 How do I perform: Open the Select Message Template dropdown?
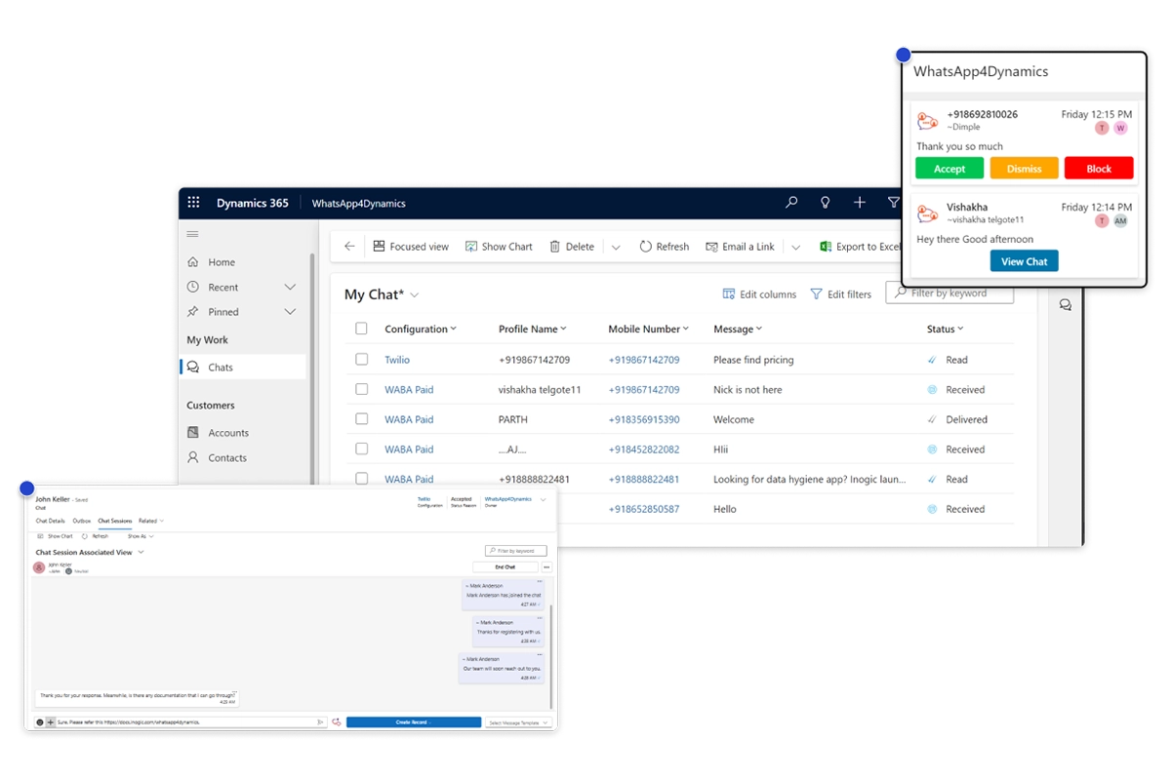[520, 722]
